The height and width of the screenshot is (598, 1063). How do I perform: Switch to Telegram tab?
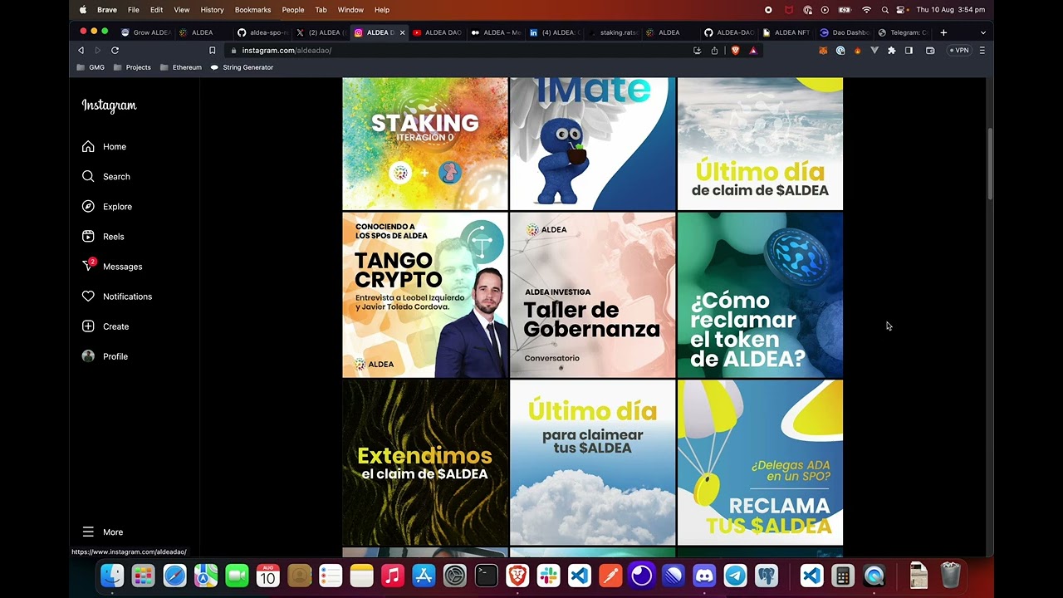pyautogui.click(x=904, y=32)
